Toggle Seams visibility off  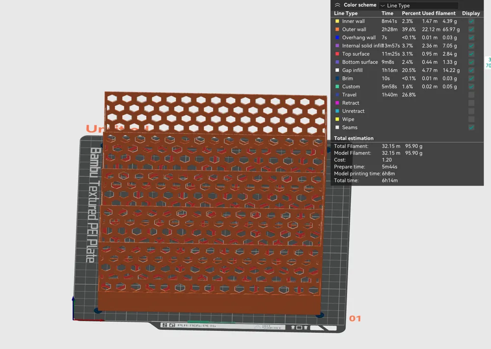(x=471, y=127)
